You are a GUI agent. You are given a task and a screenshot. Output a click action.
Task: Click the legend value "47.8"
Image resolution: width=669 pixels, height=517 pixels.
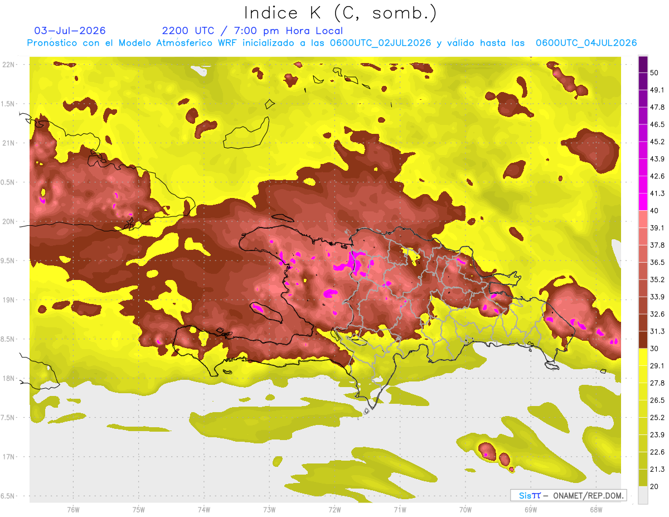657,108
